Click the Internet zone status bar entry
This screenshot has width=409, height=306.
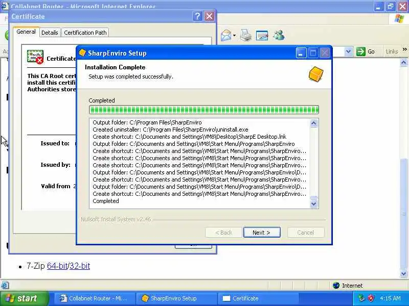[x=348, y=286]
